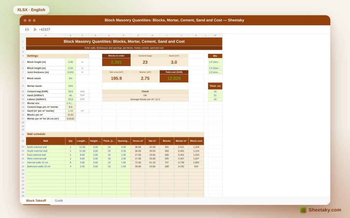Click the Block cost column header
350x218 pixels.
click(x=196, y=141)
